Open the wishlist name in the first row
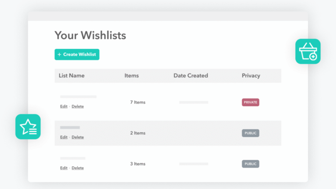Screen dimensions: 336x189 [x=78, y=97]
